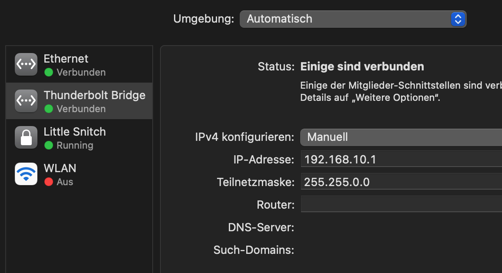This screenshot has width=502, height=273.
Task: Select Thunderbolt Bridge name in list
Action: (x=94, y=95)
